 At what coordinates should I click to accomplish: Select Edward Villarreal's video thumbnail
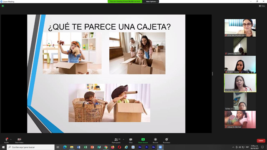click(240, 120)
